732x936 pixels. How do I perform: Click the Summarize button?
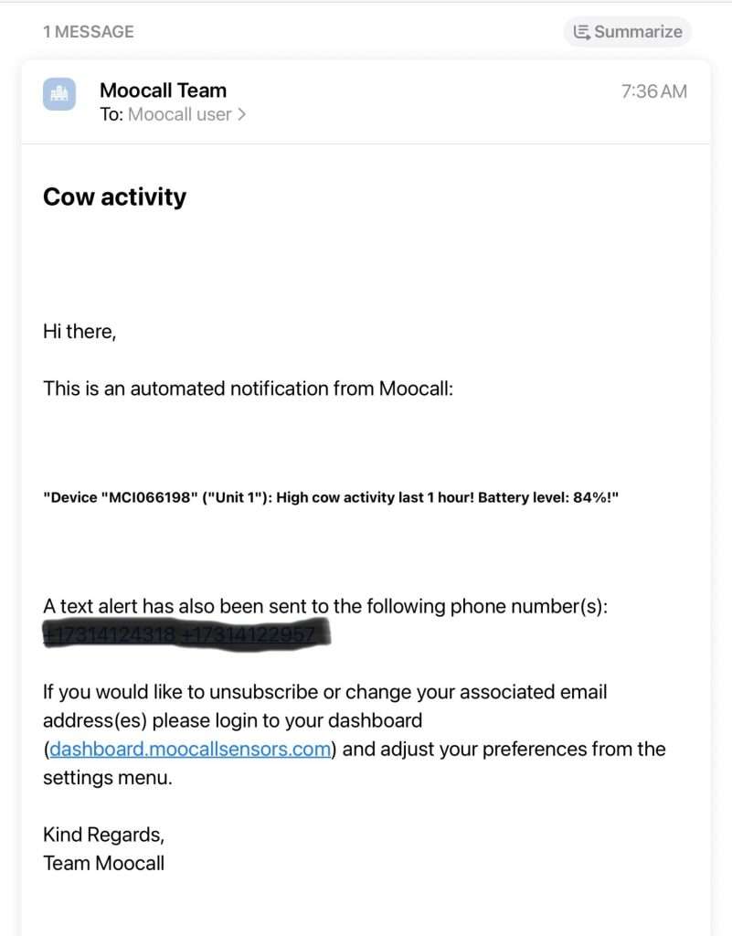click(x=628, y=32)
